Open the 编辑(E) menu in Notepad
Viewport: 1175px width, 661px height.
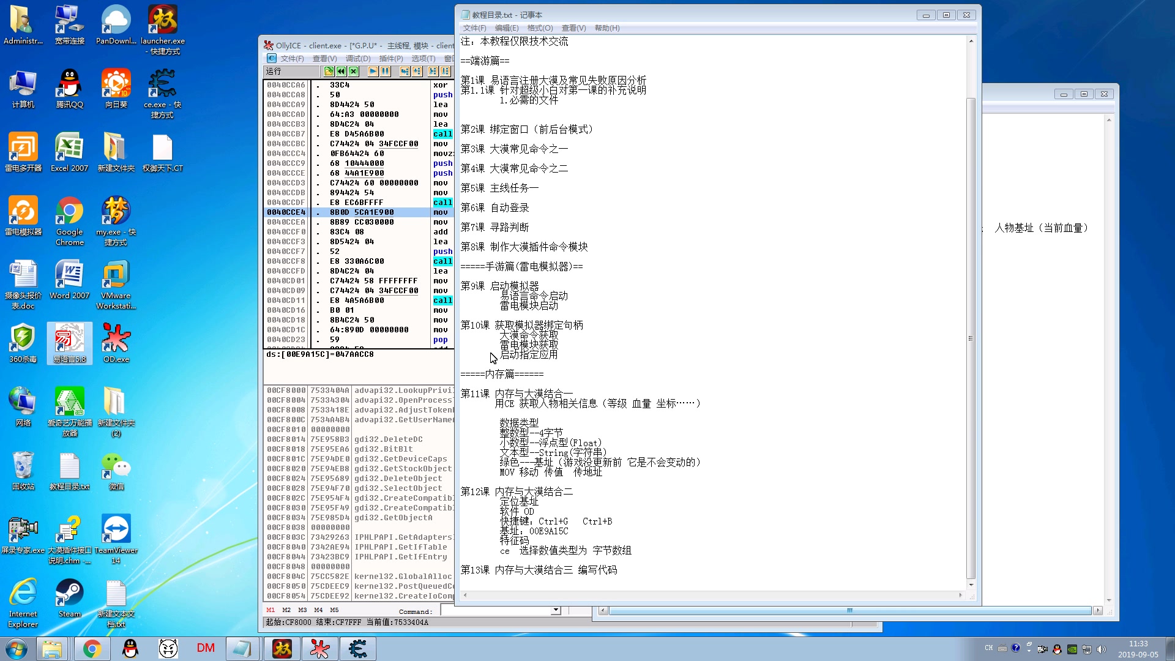(x=507, y=28)
